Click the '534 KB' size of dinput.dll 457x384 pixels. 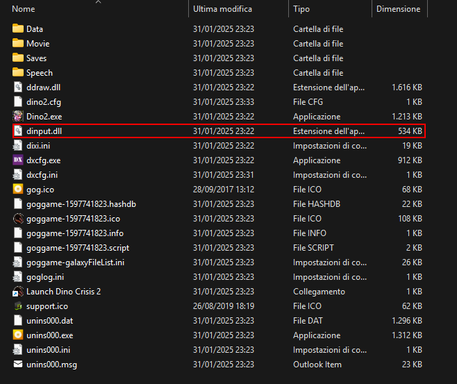point(410,131)
